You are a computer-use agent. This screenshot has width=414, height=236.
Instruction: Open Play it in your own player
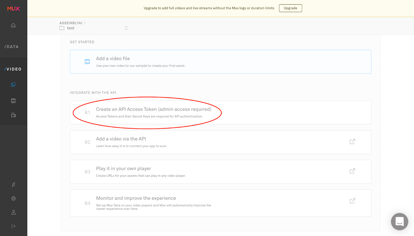(x=220, y=172)
